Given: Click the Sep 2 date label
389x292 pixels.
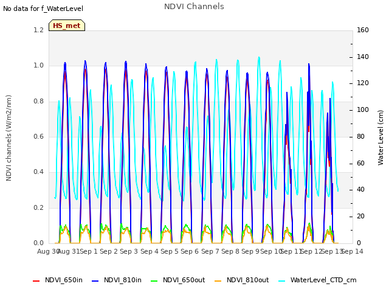Looking at the screenshot, I should click(109, 251).
